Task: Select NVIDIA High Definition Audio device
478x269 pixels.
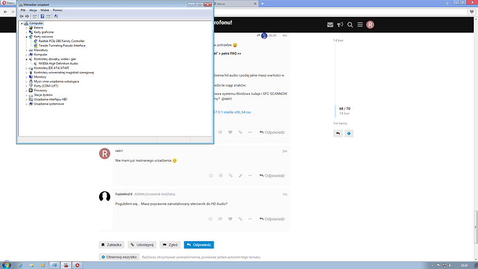Action: (58, 64)
